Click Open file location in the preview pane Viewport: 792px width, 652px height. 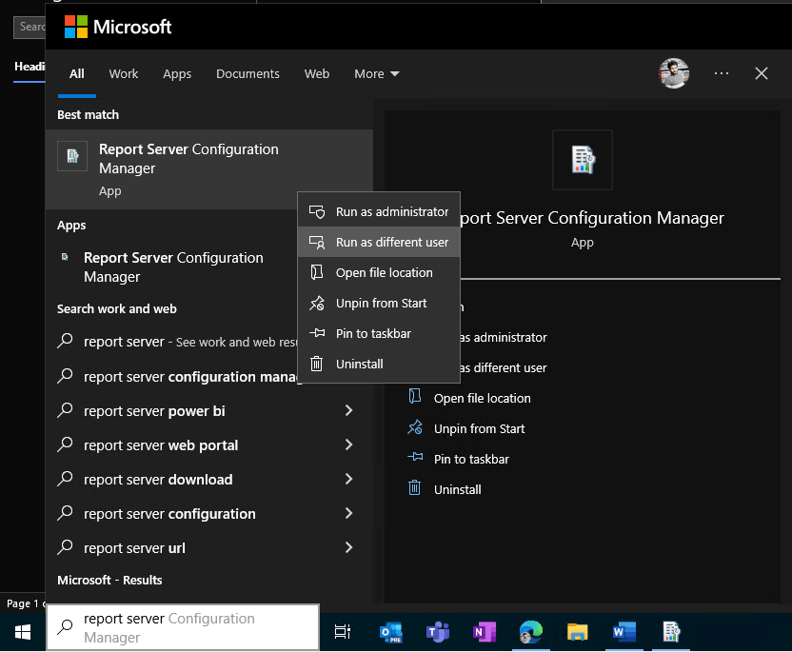tap(482, 399)
